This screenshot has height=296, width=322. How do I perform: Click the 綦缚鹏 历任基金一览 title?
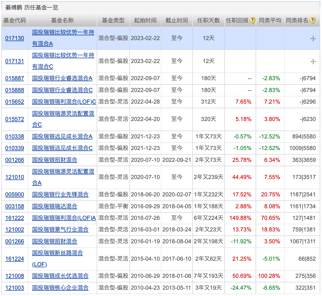(32, 8)
